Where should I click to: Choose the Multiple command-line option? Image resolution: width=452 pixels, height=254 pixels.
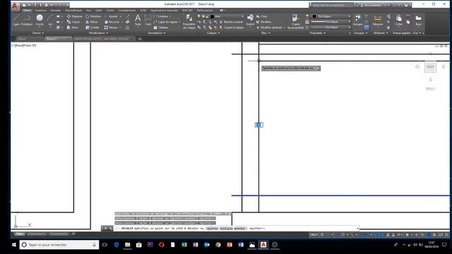pos(226,229)
